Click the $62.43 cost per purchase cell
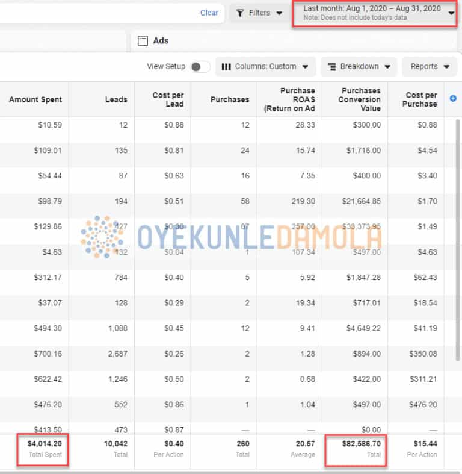 point(425,277)
